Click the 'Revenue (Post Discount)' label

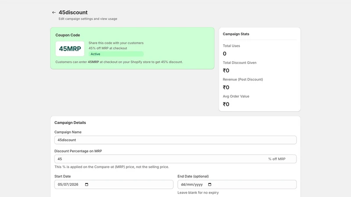coord(243,80)
